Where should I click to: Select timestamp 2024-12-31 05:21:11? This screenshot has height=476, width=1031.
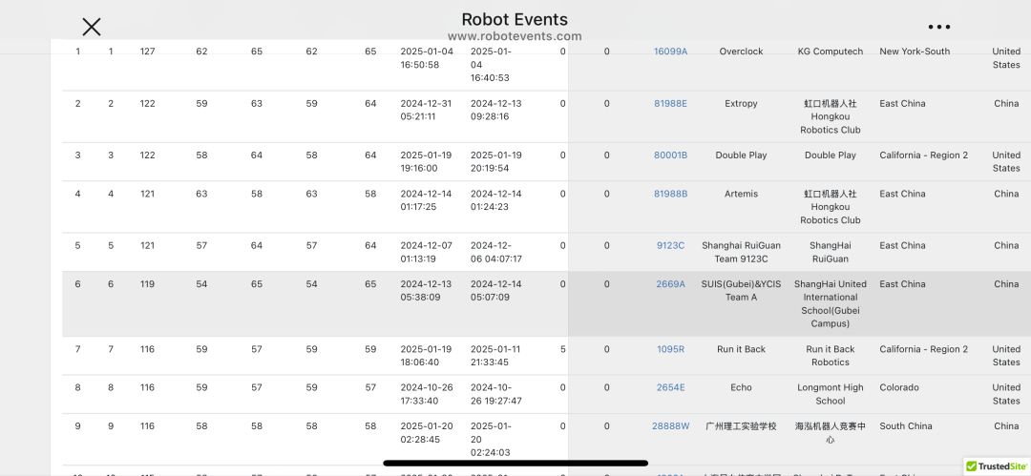click(426, 110)
